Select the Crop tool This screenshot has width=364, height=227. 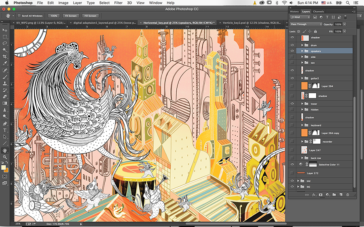coord(4,56)
